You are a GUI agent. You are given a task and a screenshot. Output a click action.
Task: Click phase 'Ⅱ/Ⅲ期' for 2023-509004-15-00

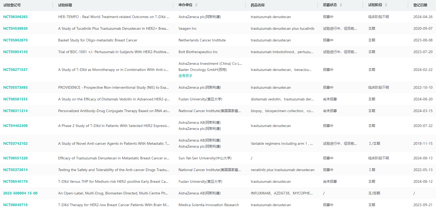(x=374, y=193)
